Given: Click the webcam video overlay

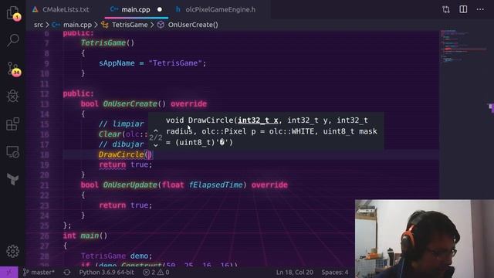Looking at the screenshot, I should [x=425, y=239].
